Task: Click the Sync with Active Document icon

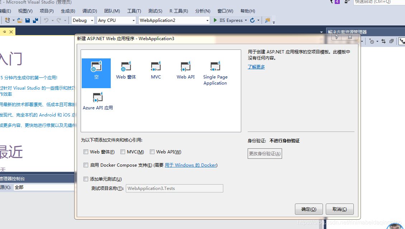Action: (383, 41)
